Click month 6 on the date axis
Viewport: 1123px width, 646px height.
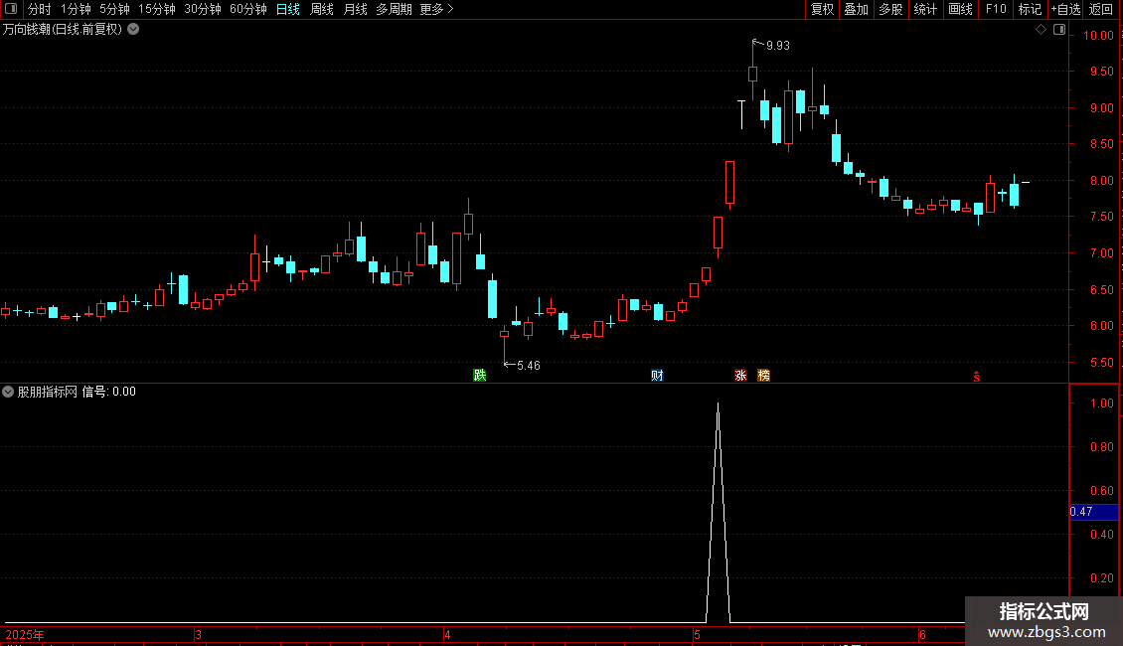click(922, 634)
